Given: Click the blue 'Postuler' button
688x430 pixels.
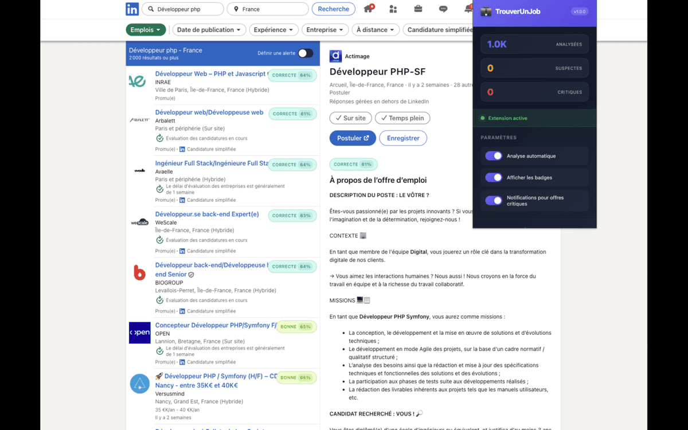Looking at the screenshot, I should click(353, 138).
